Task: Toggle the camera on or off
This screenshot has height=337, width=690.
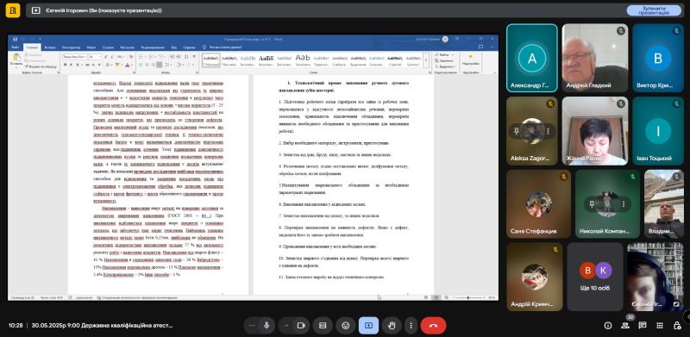Action: click(x=301, y=326)
